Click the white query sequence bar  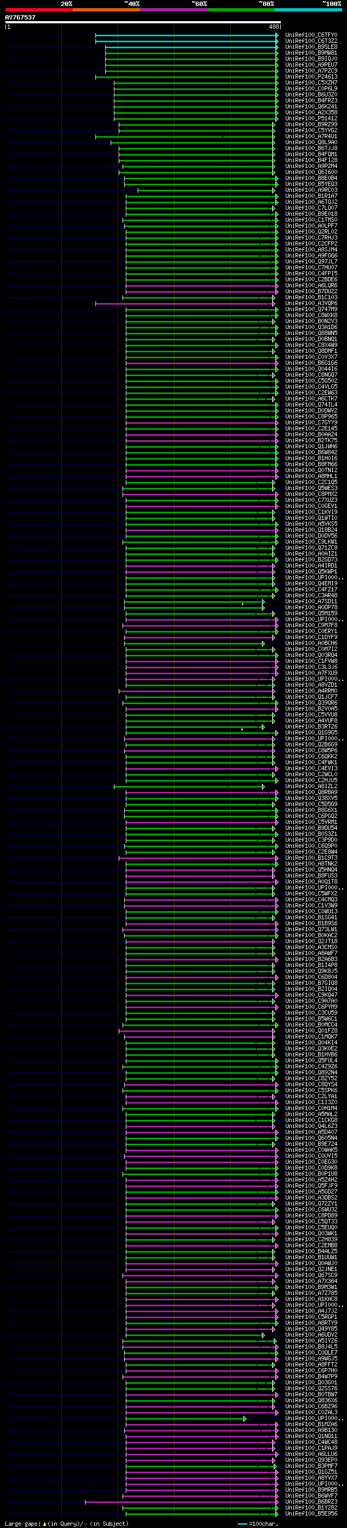(143, 22)
